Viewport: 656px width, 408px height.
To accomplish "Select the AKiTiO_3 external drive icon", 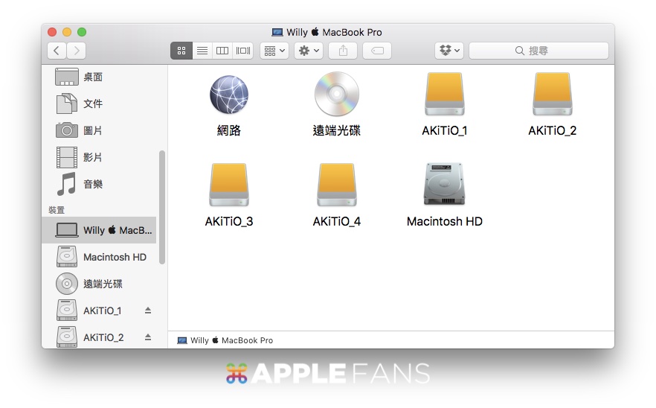I will coord(229,185).
